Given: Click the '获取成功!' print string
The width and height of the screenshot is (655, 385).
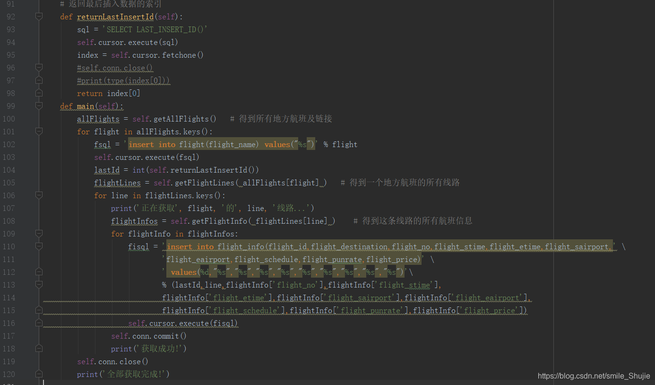Looking at the screenshot, I should click(x=159, y=349).
